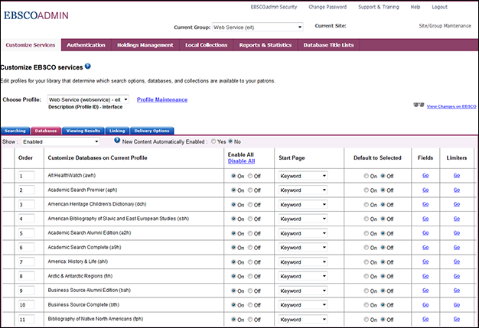This screenshot has height=328, width=479.
Task: Turn Off Alt HealthWatch database
Action: (250, 176)
